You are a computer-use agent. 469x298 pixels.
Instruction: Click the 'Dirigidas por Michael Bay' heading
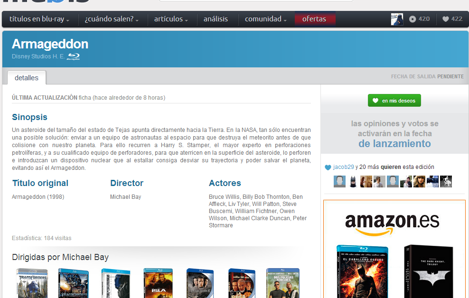point(60,257)
